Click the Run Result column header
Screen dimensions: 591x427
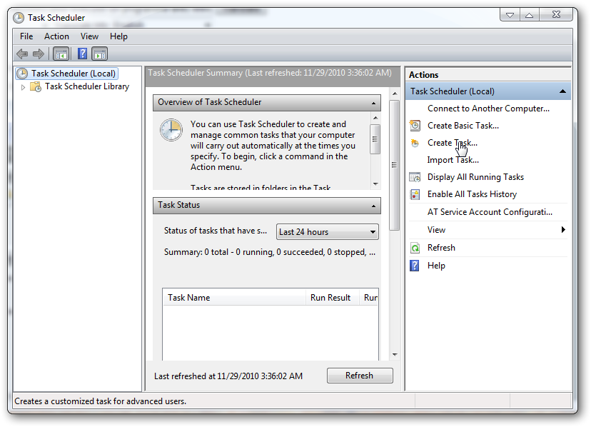click(332, 298)
